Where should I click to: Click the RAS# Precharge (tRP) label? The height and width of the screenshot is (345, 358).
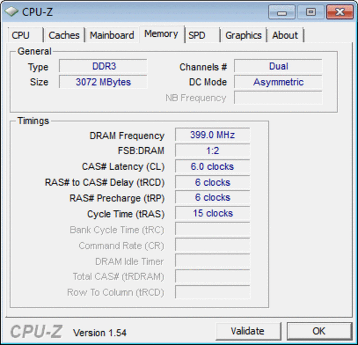pos(117,198)
